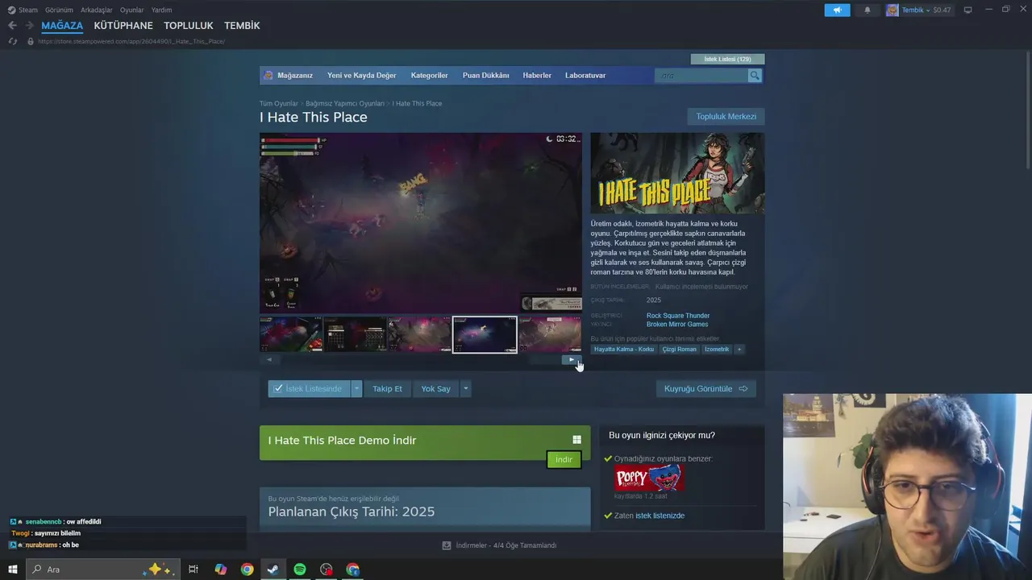Open the Arkadaşlar menu

tap(97, 10)
